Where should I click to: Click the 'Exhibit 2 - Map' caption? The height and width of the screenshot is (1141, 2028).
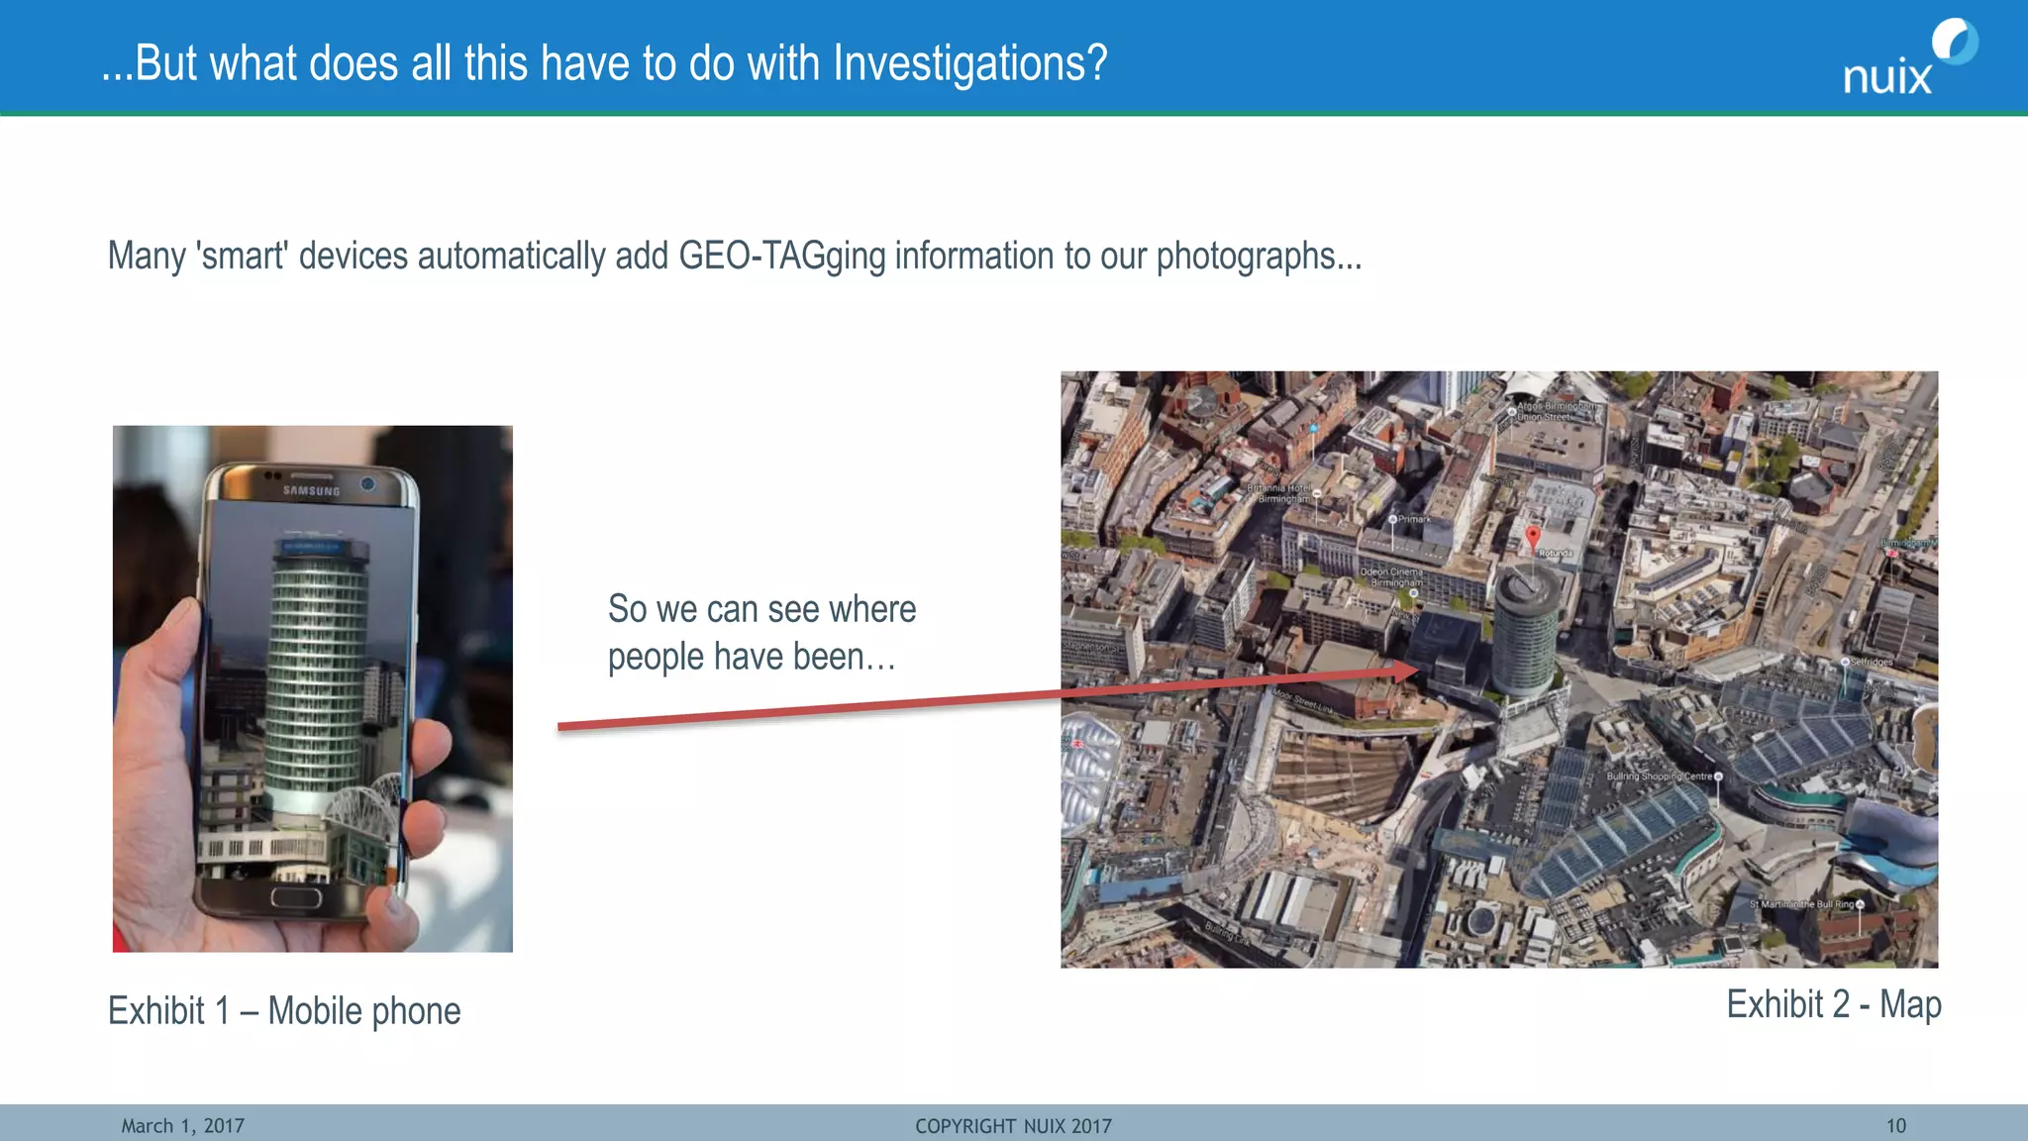point(1834,1004)
